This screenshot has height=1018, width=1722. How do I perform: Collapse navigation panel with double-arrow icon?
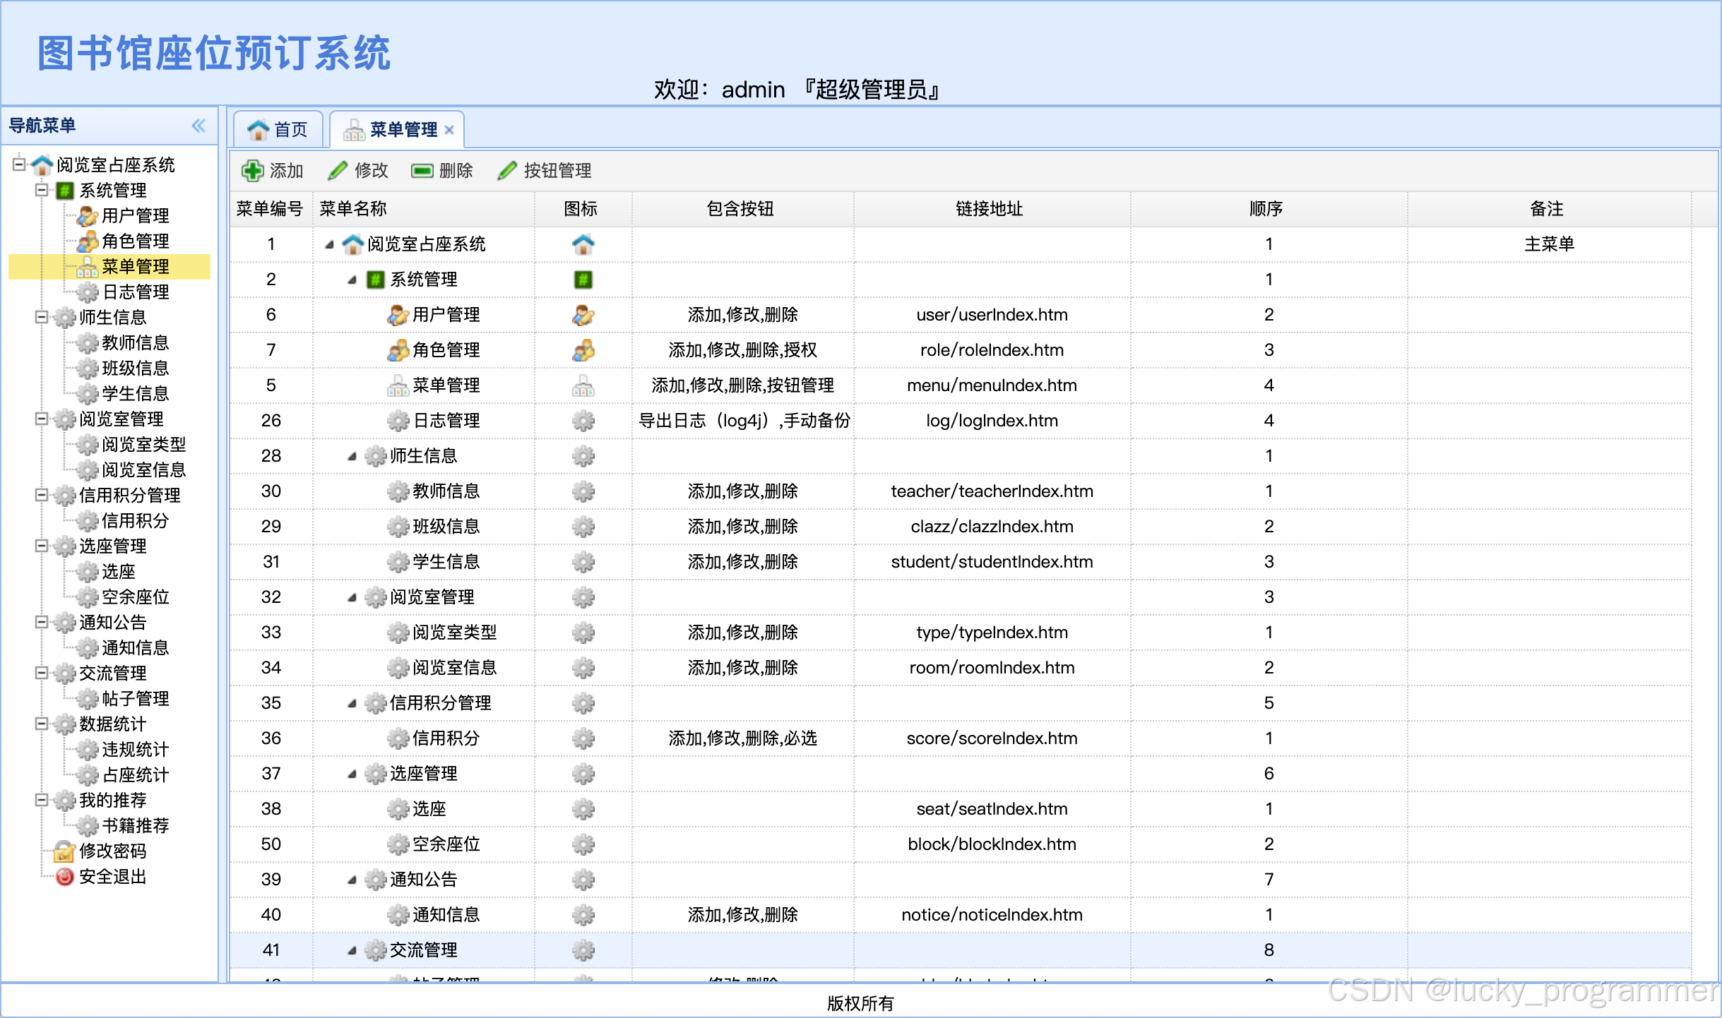198,126
